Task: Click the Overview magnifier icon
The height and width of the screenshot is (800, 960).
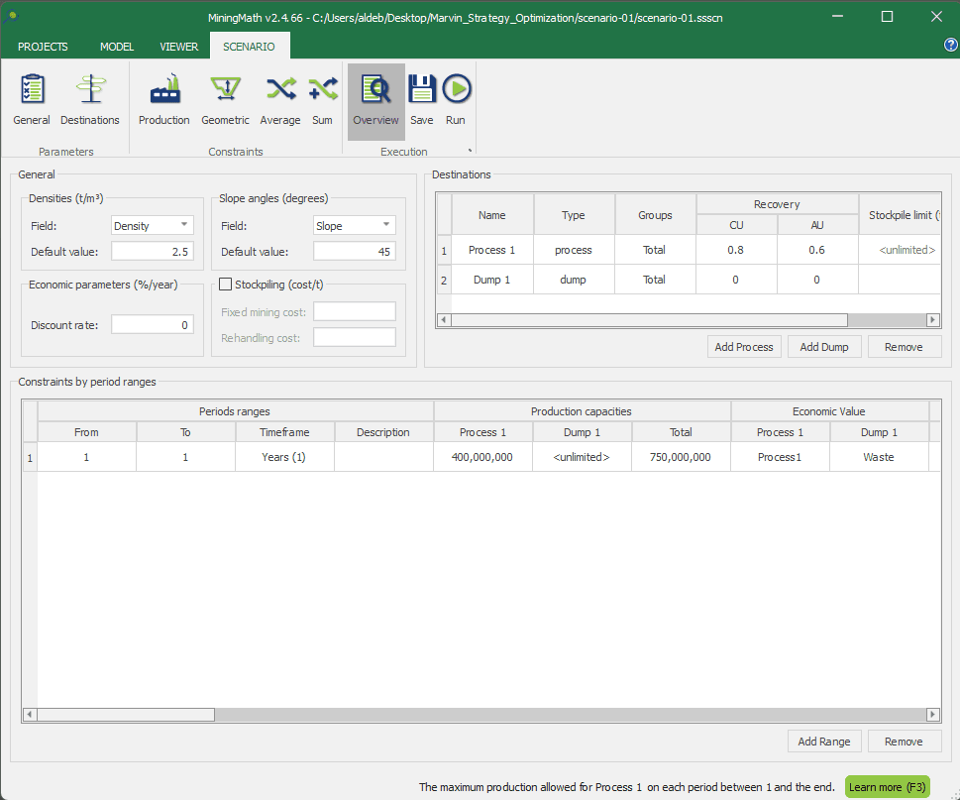Action: 375,99
